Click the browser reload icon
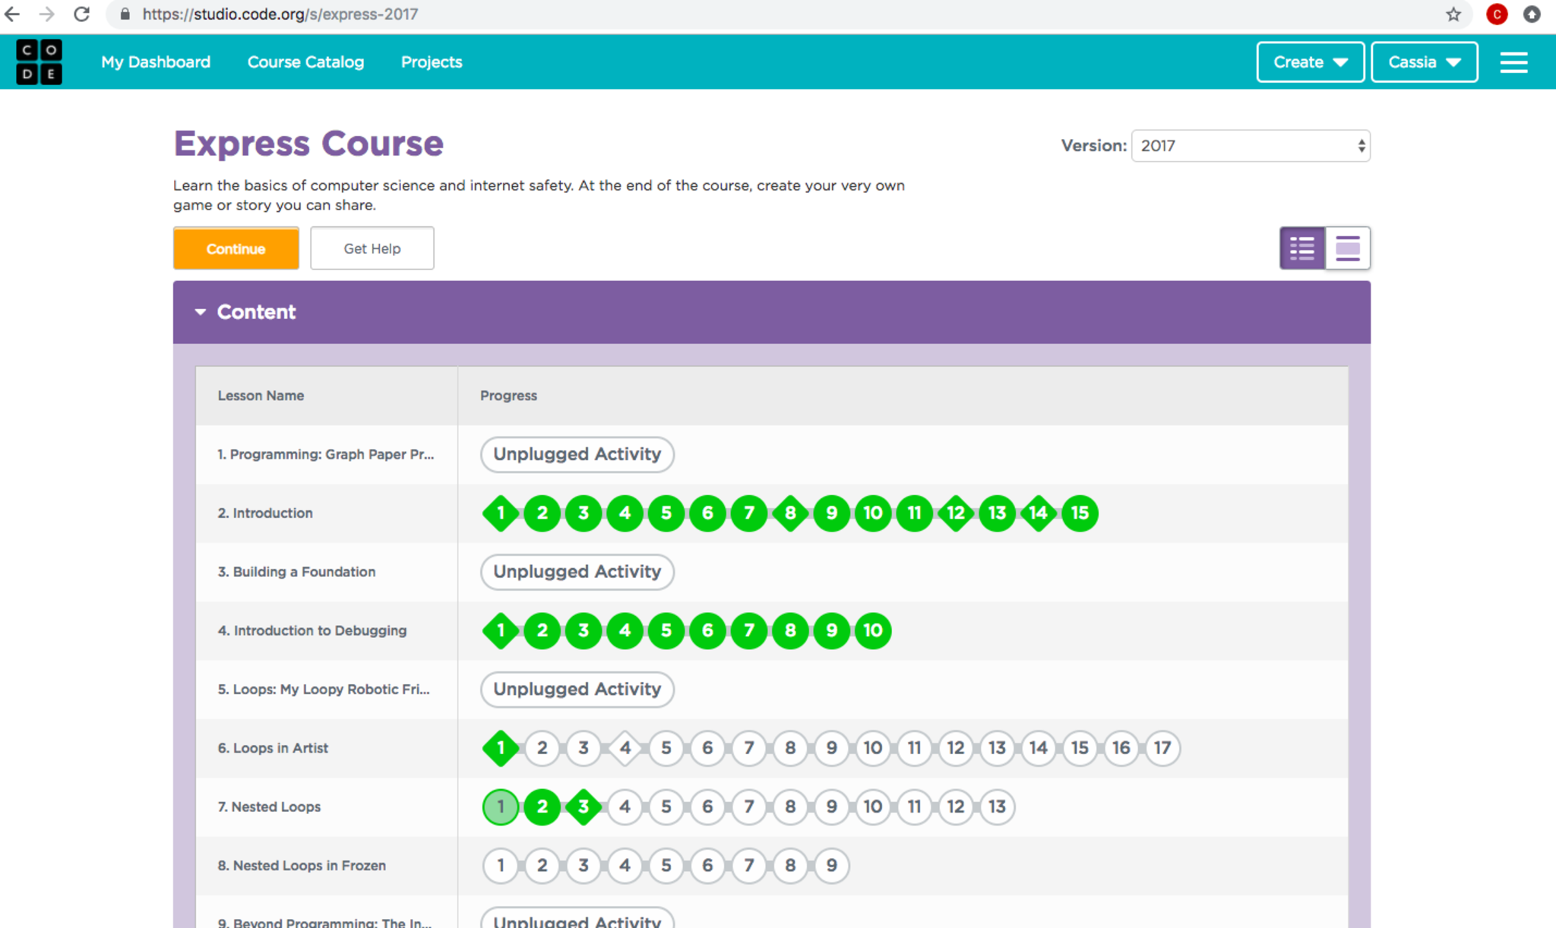Image resolution: width=1556 pixels, height=928 pixels. tap(82, 14)
